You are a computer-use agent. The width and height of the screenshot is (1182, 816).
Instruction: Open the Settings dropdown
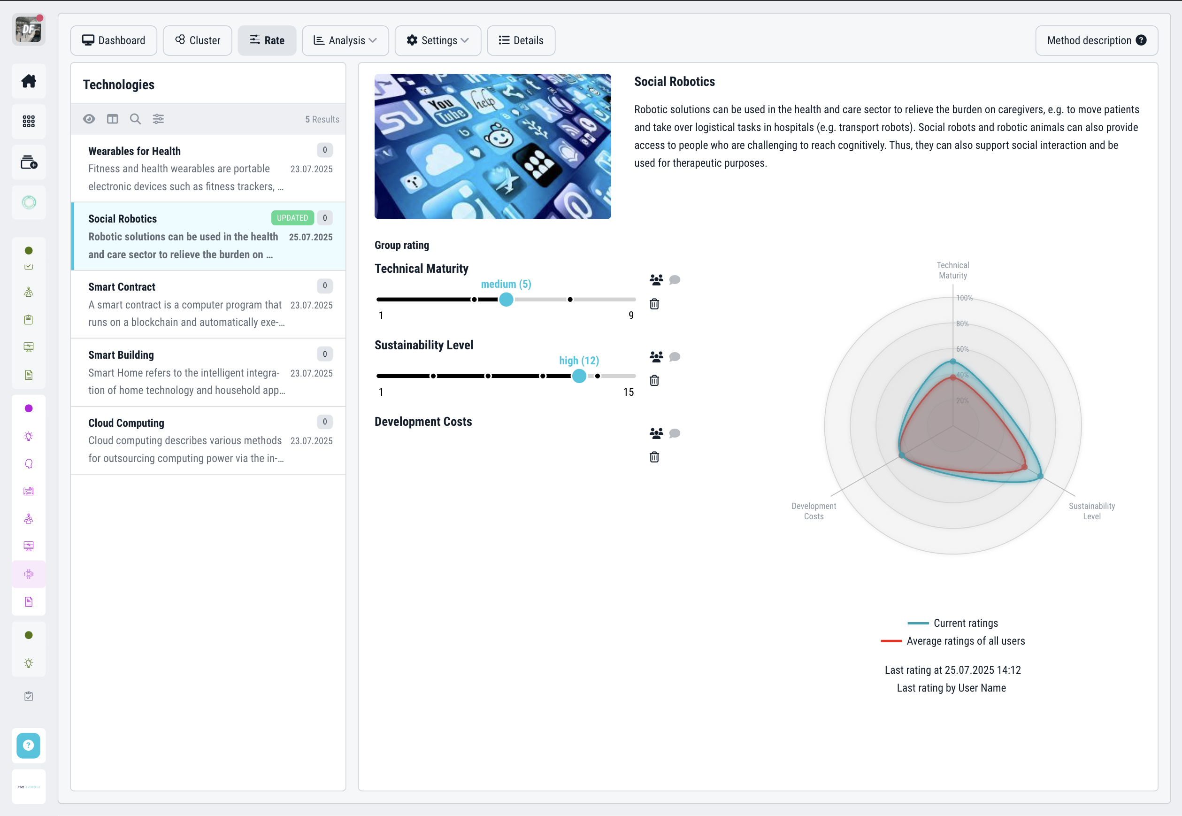pos(437,40)
